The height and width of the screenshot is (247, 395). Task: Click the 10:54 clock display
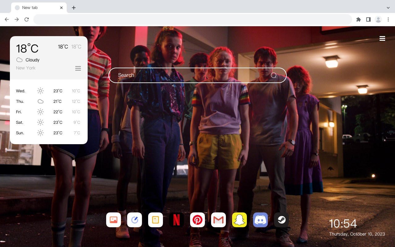click(343, 224)
